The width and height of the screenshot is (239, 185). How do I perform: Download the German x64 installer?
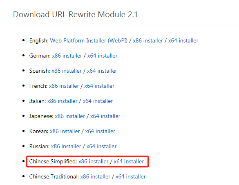point(103,56)
